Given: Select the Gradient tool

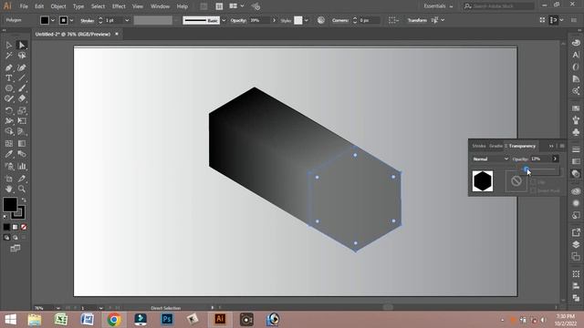Looking at the screenshot, I should [22, 144].
